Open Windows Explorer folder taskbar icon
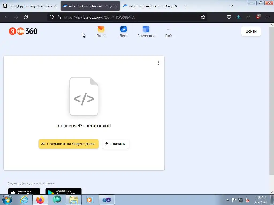Viewport: 274px width, 205px height. tap(74, 200)
